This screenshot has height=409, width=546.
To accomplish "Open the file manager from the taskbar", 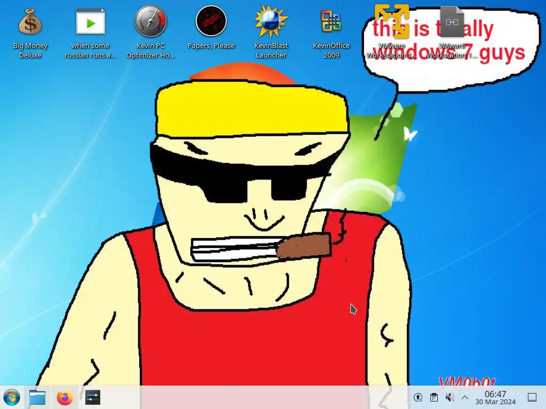I will point(37,397).
